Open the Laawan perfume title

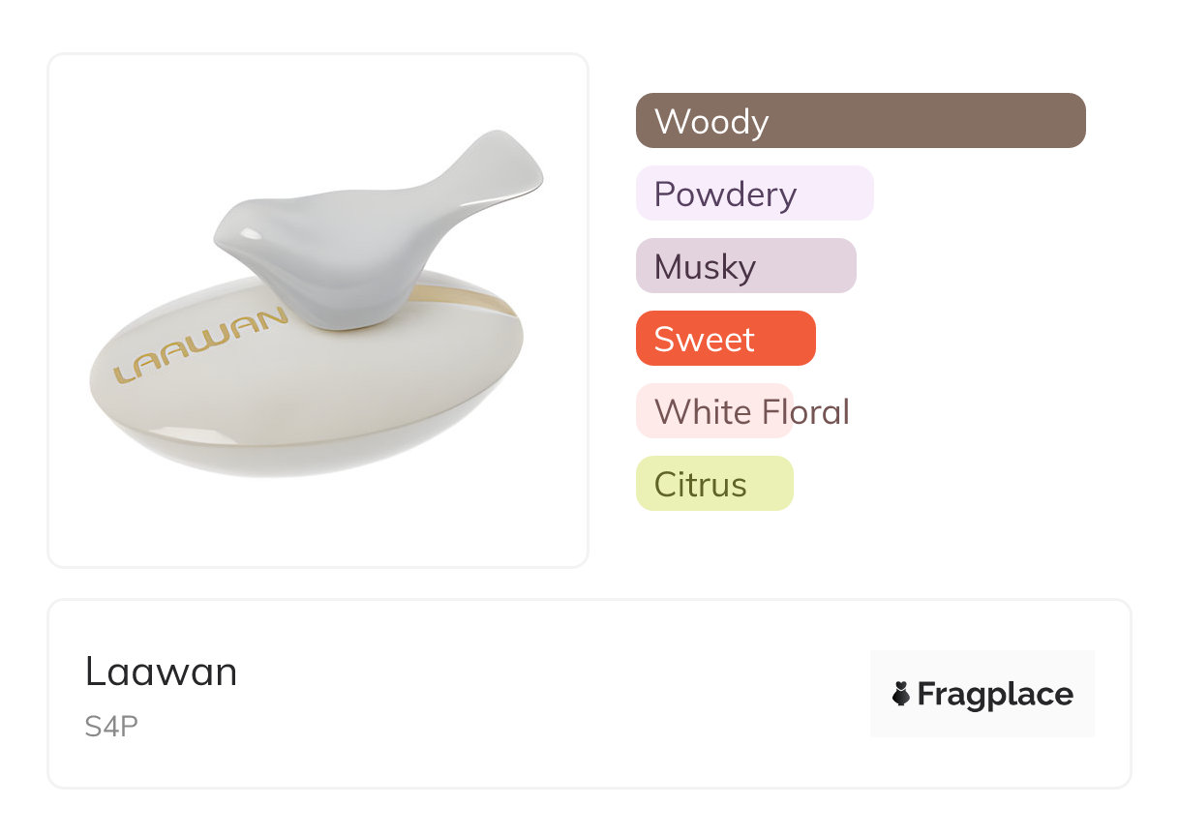pos(161,672)
